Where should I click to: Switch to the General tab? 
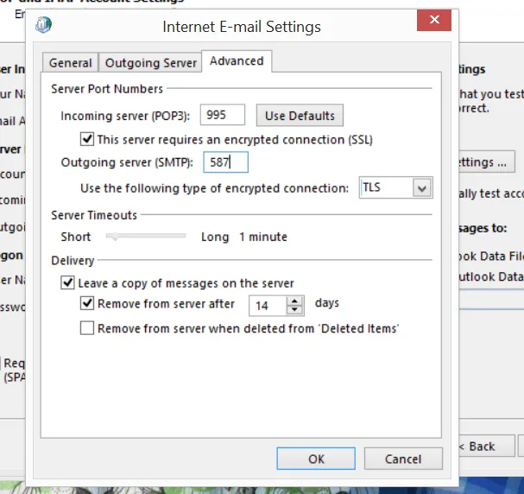(x=70, y=62)
